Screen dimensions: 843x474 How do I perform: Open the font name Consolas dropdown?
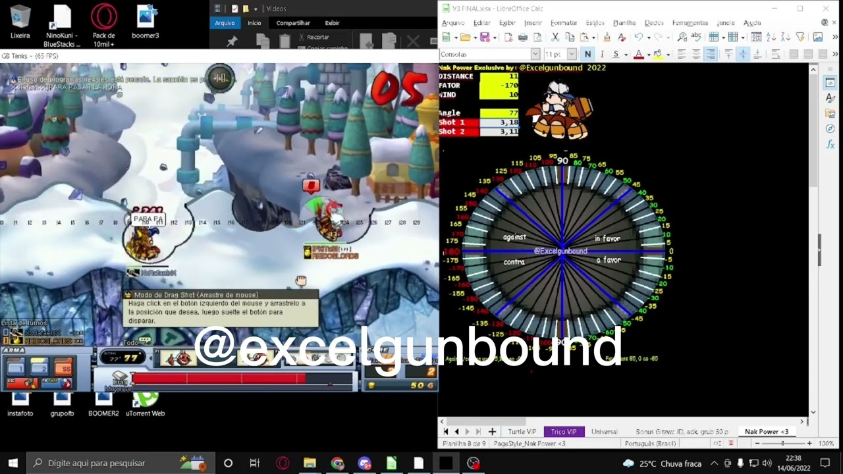point(535,54)
